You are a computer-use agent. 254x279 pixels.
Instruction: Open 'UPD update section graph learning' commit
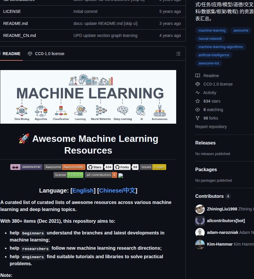[x=105, y=35]
